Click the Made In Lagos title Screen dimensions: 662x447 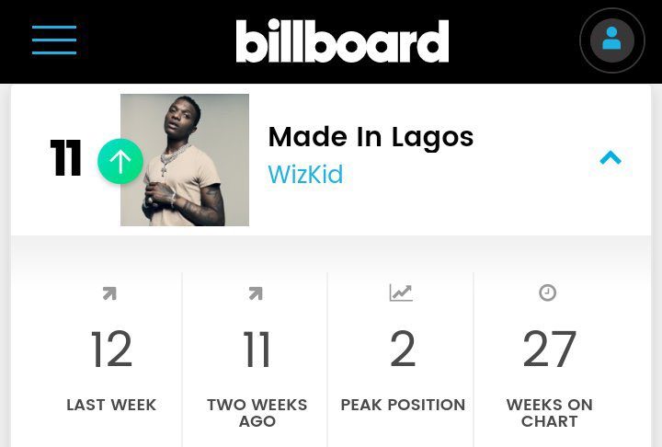point(371,137)
